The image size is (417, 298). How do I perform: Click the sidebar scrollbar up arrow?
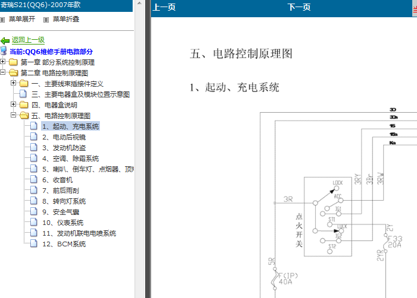(139, 3)
